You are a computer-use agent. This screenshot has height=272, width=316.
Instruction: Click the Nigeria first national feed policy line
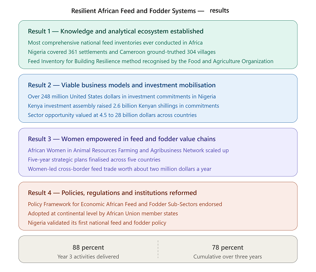click(x=97, y=223)
